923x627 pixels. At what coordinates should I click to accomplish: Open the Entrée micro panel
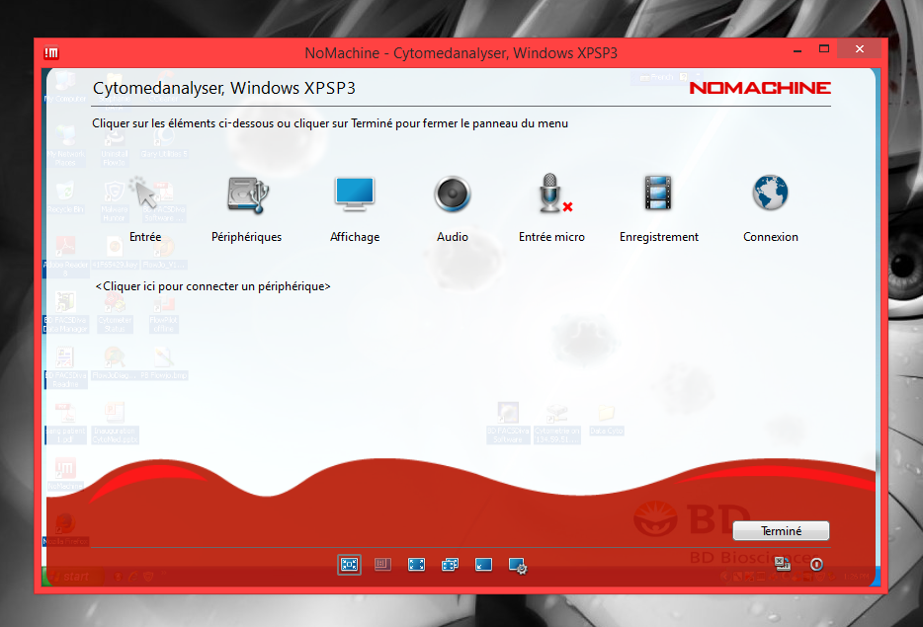[551, 208]
